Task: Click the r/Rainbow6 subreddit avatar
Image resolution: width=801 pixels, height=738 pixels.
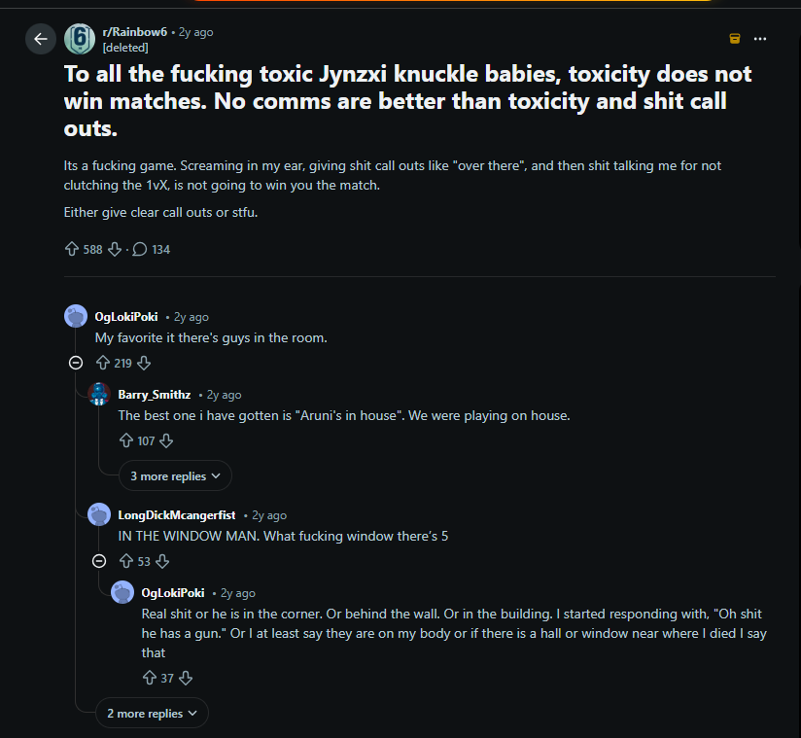Action: tap(79, 39)
